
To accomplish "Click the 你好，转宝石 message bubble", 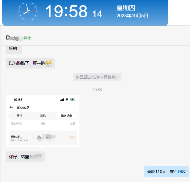I will (25, 157).
